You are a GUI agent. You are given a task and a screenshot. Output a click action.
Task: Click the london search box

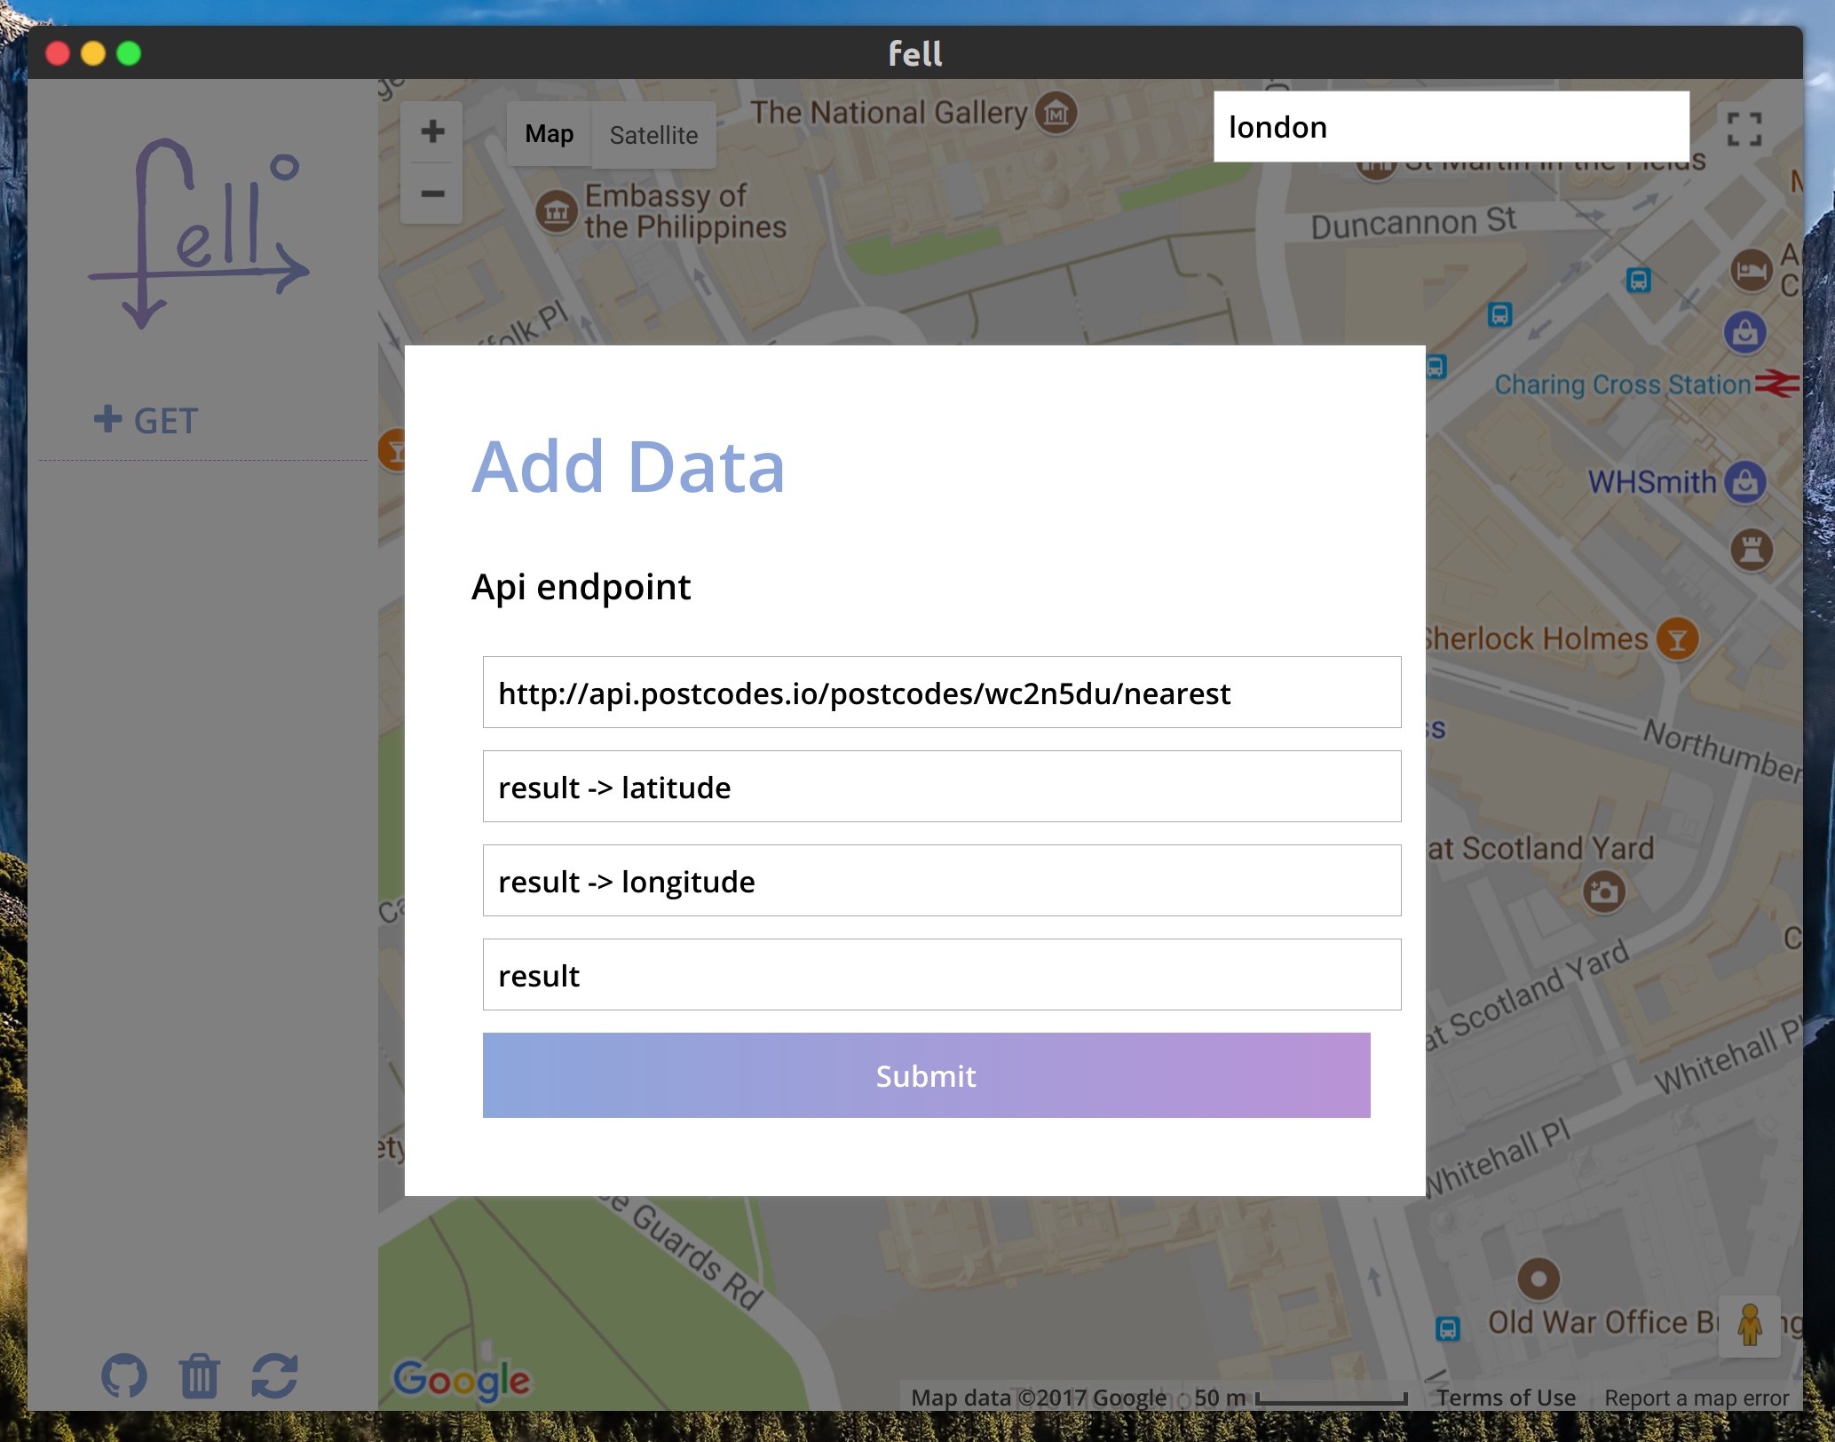tap(1451, 127)
